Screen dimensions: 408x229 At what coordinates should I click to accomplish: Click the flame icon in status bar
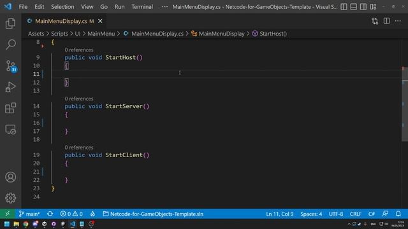92,214
